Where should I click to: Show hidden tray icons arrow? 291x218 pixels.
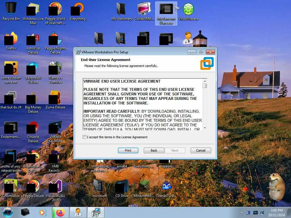242,213
